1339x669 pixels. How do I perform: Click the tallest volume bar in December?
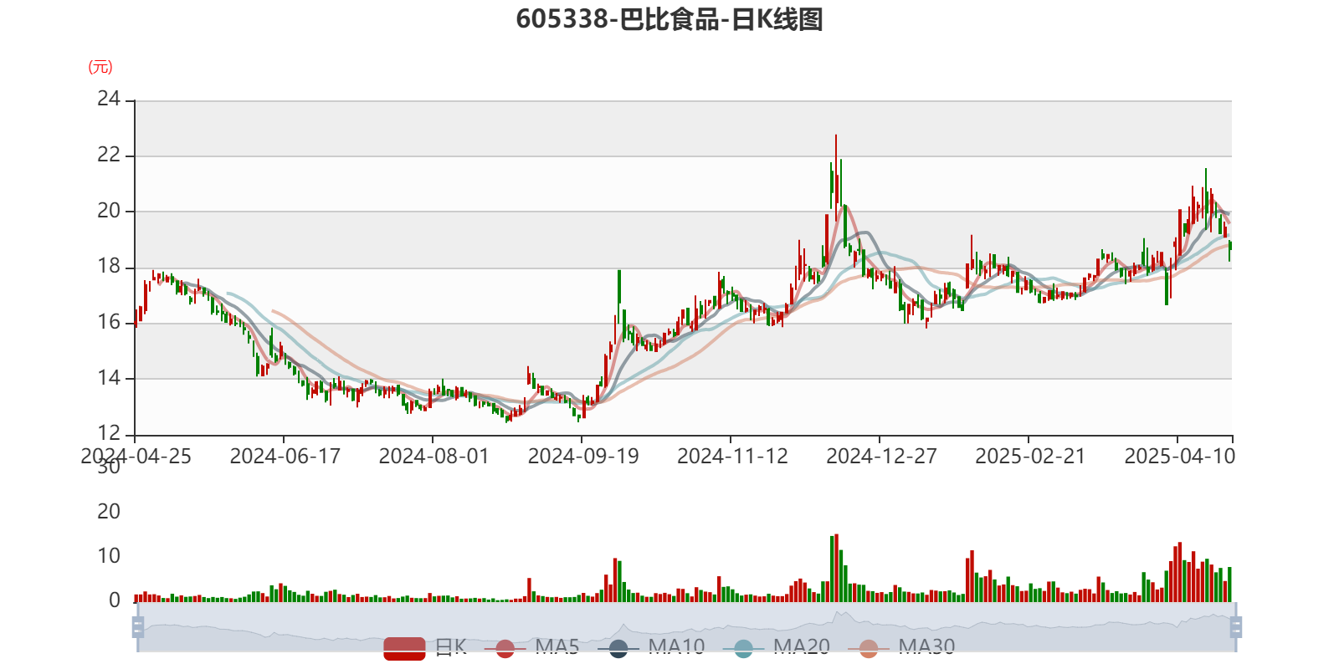[836, 568]
